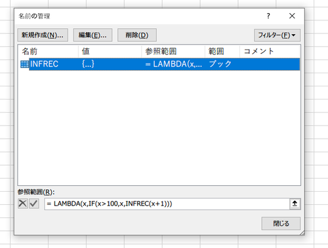Open help with the question mark icon
Screen dimensions: 328x248
pos(268,16)
